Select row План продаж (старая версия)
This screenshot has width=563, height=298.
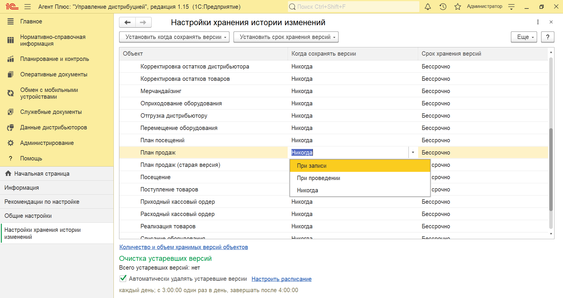pos(204,165)
